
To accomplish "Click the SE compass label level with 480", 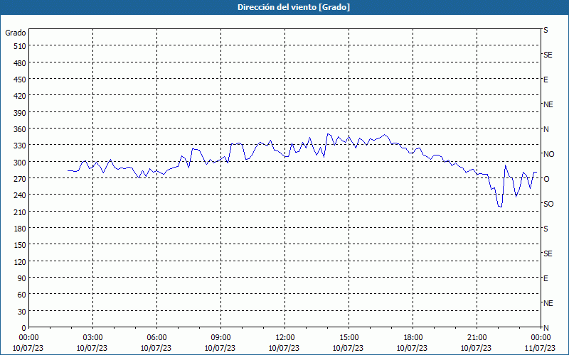I will pyautogui.click(x=548, y=55).
